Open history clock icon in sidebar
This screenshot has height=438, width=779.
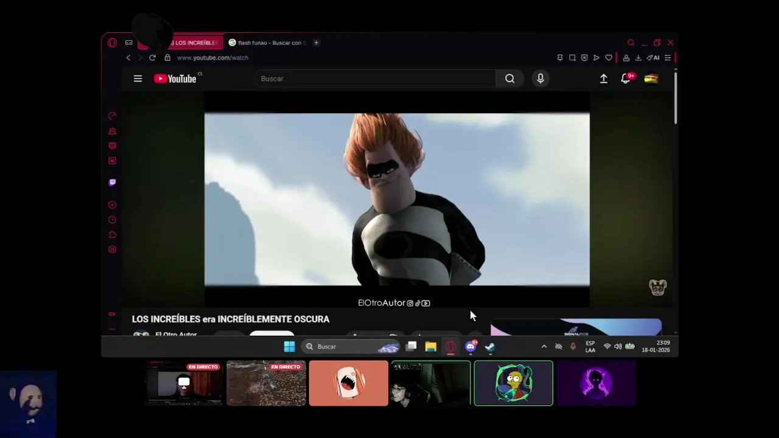point(112,220)
